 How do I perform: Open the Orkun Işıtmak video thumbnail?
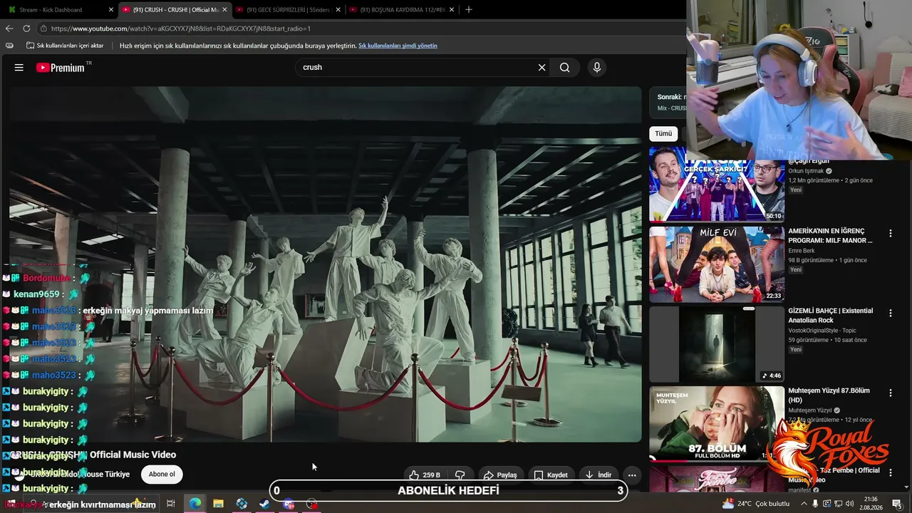(x=716, y=185)
